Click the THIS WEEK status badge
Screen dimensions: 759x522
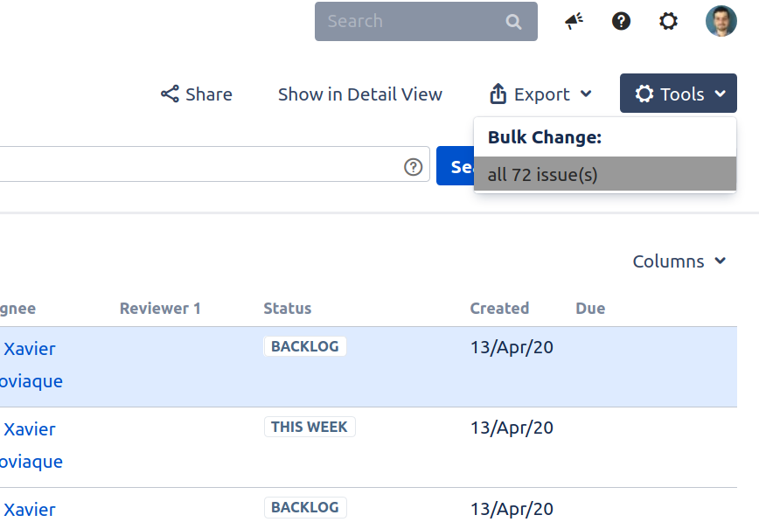[310, 427]
